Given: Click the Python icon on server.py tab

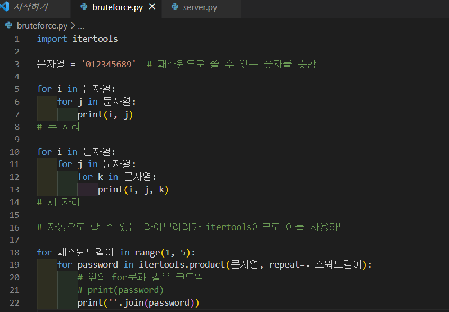Looking at the screenshot, I should 175,6.
